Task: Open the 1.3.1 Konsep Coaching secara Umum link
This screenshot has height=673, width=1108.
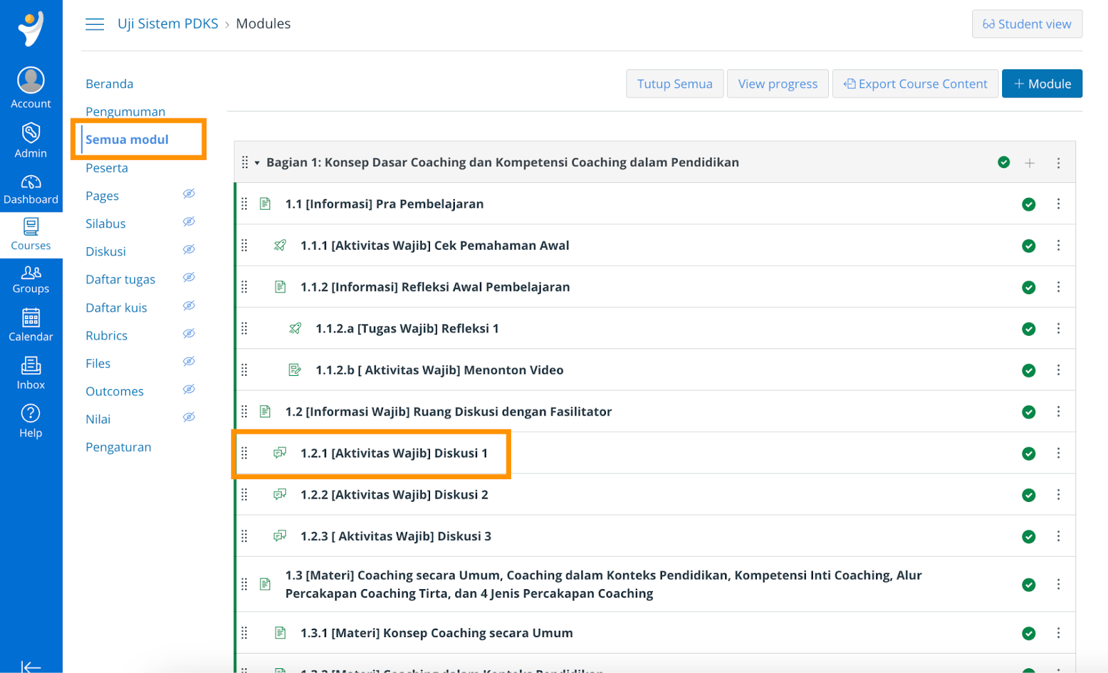Action: coord(436,633)
